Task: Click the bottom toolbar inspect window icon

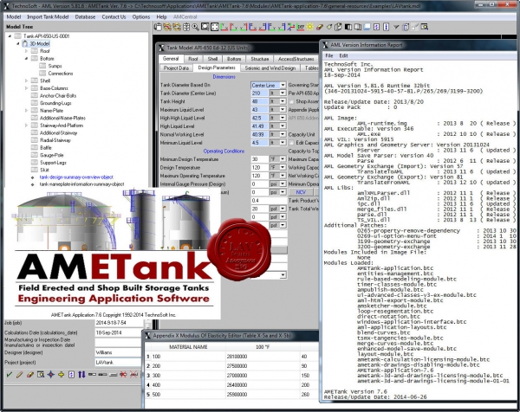Action: point(41,374)
